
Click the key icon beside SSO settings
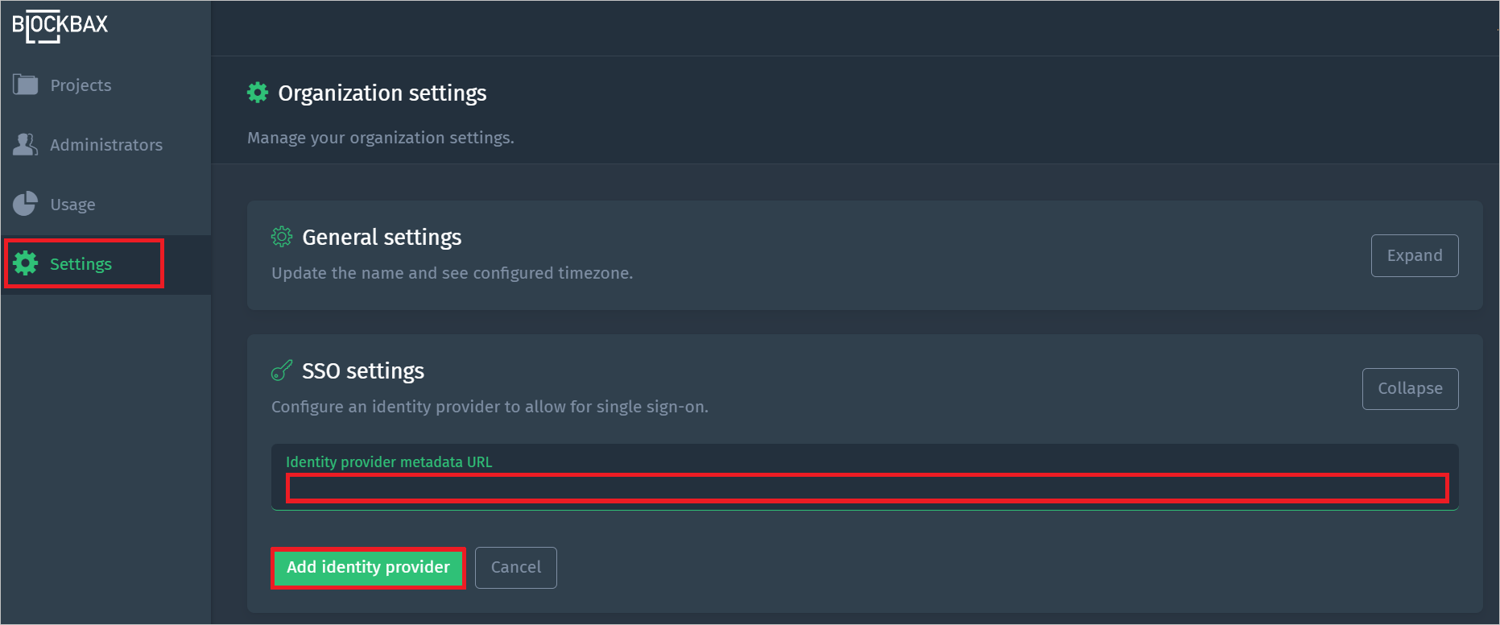point(281,370)
